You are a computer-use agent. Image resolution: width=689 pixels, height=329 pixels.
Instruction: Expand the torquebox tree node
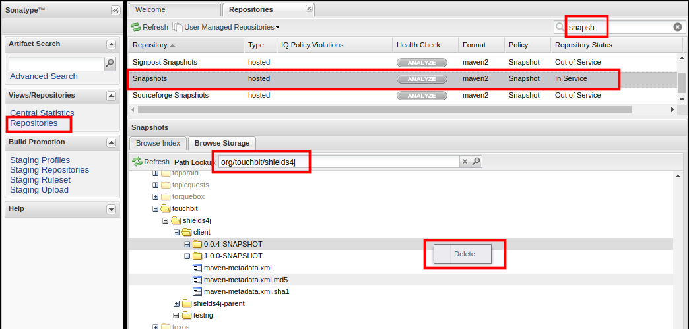point(155,196)
